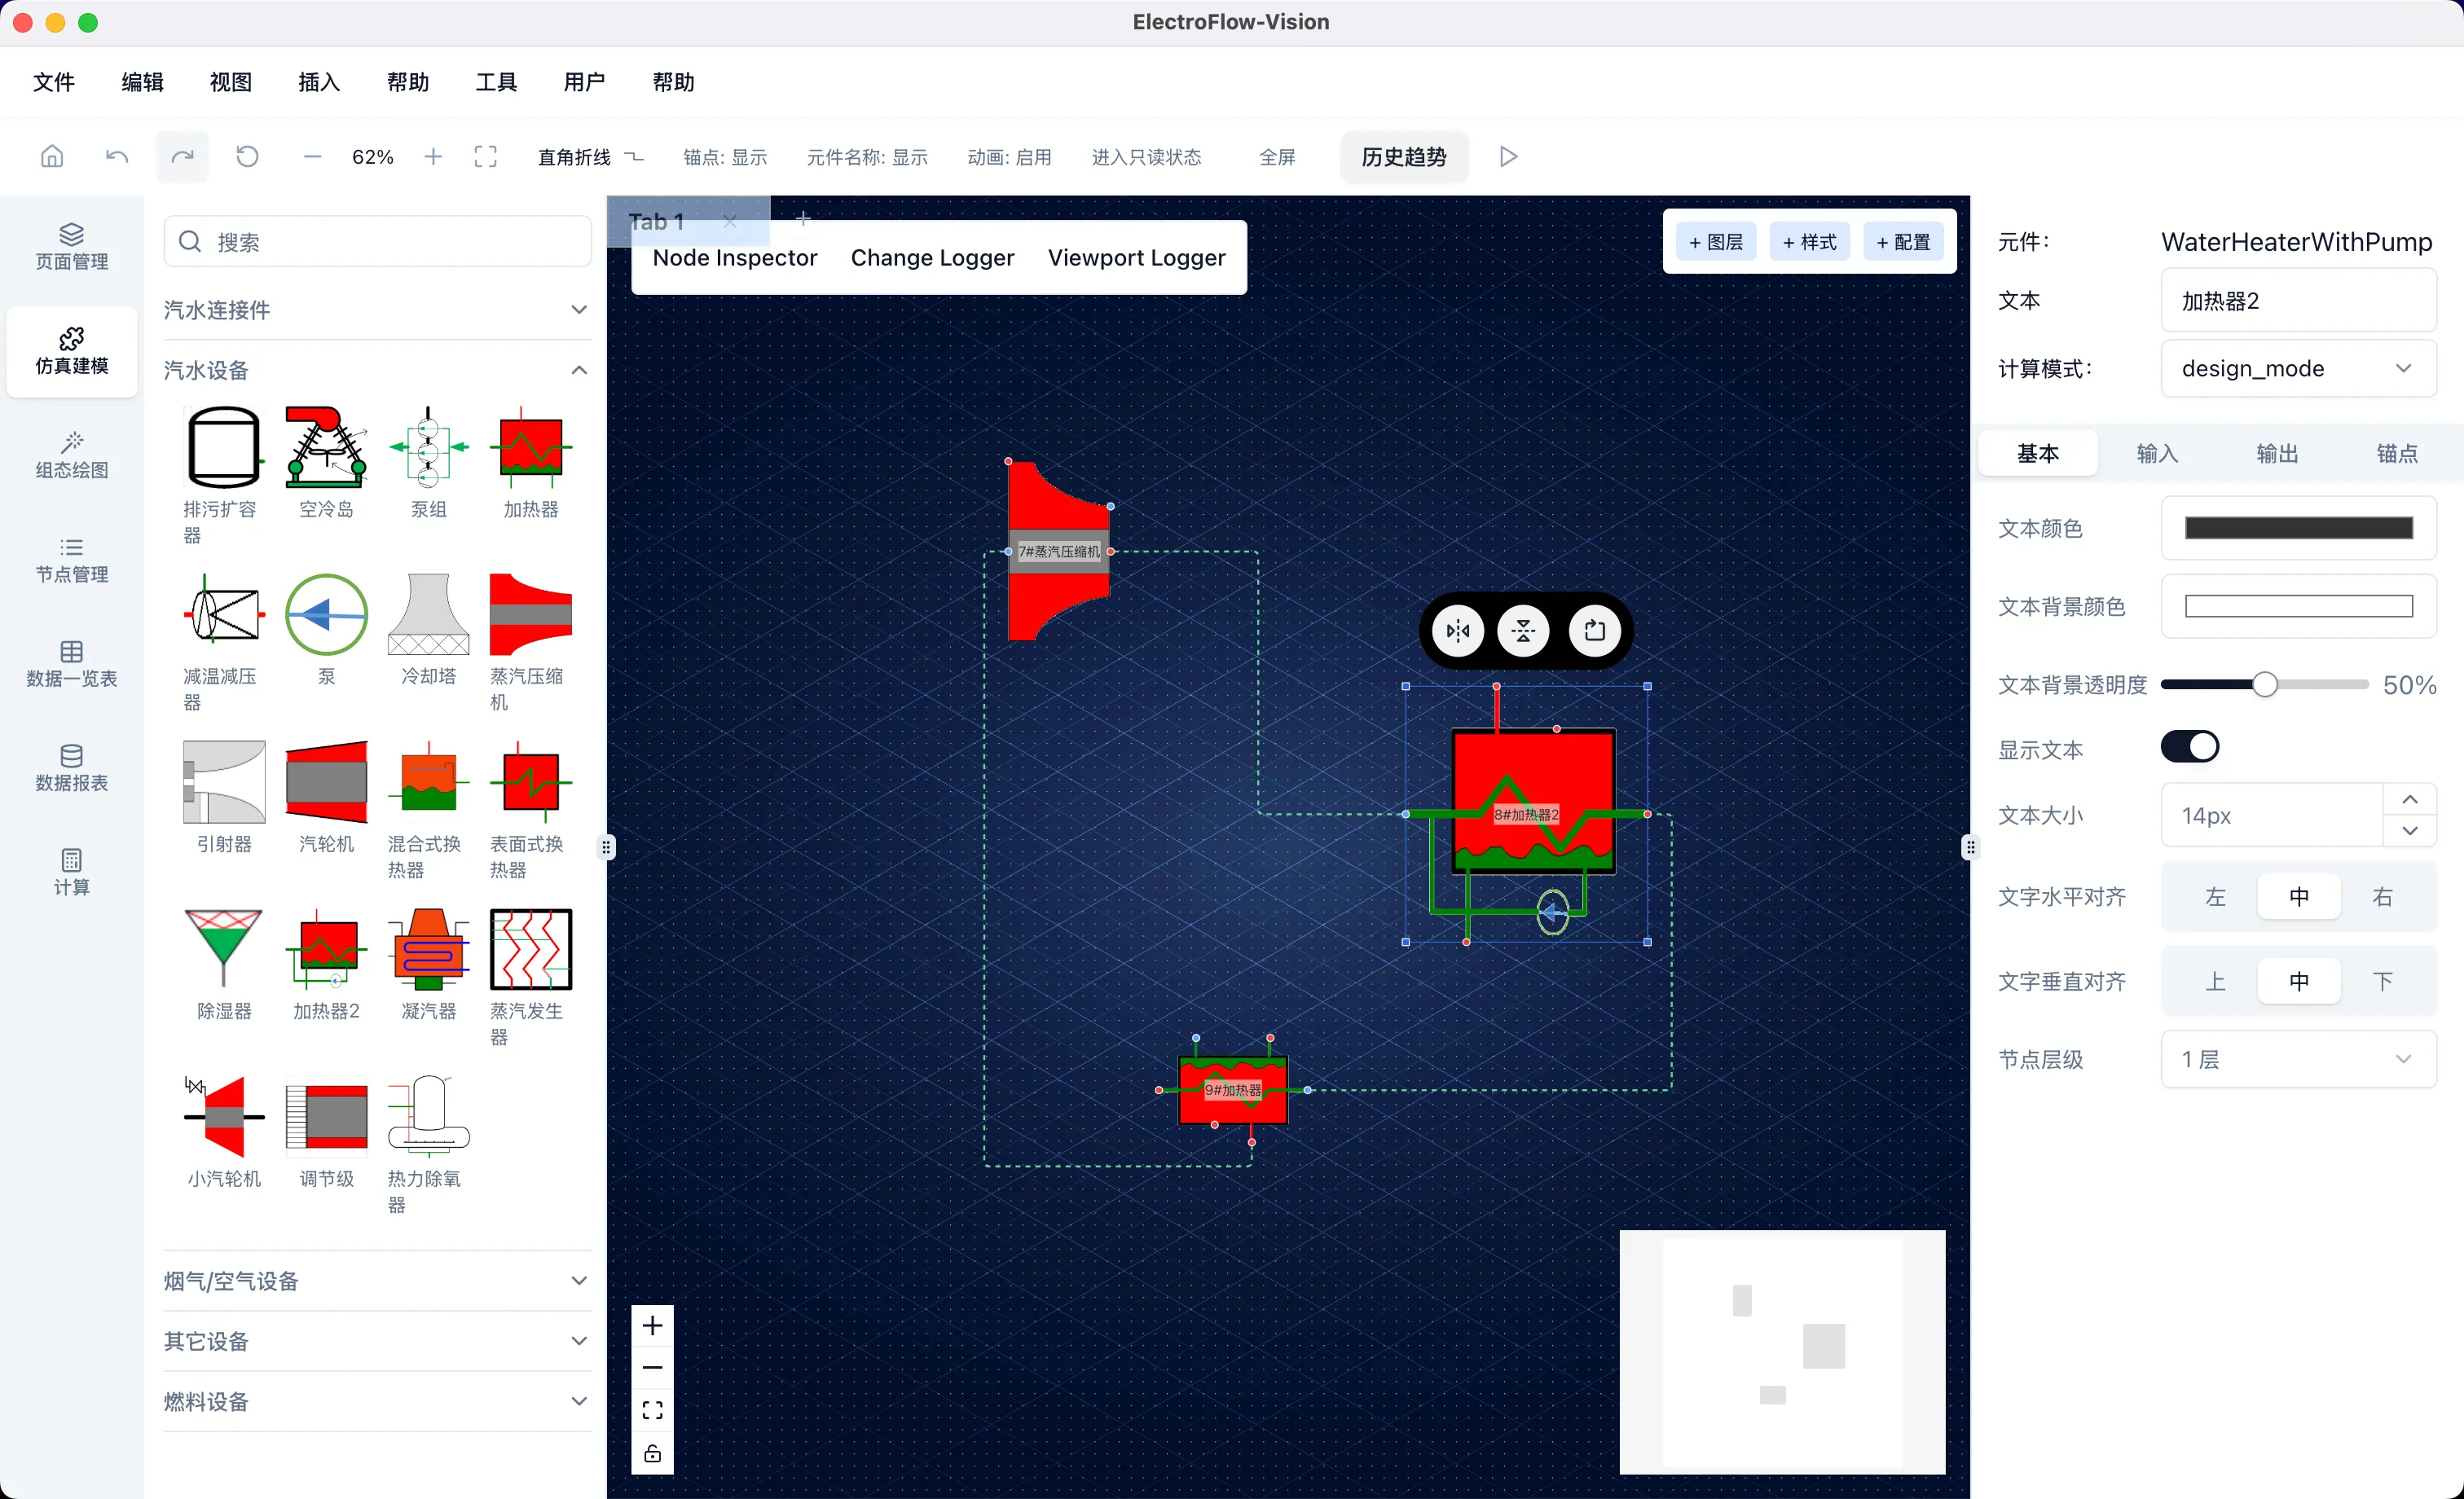The width and height of the screenshot is (2464, 1499).
Task: Open the 计算模式 design_mode dropdown
Action: [2298, 369]
